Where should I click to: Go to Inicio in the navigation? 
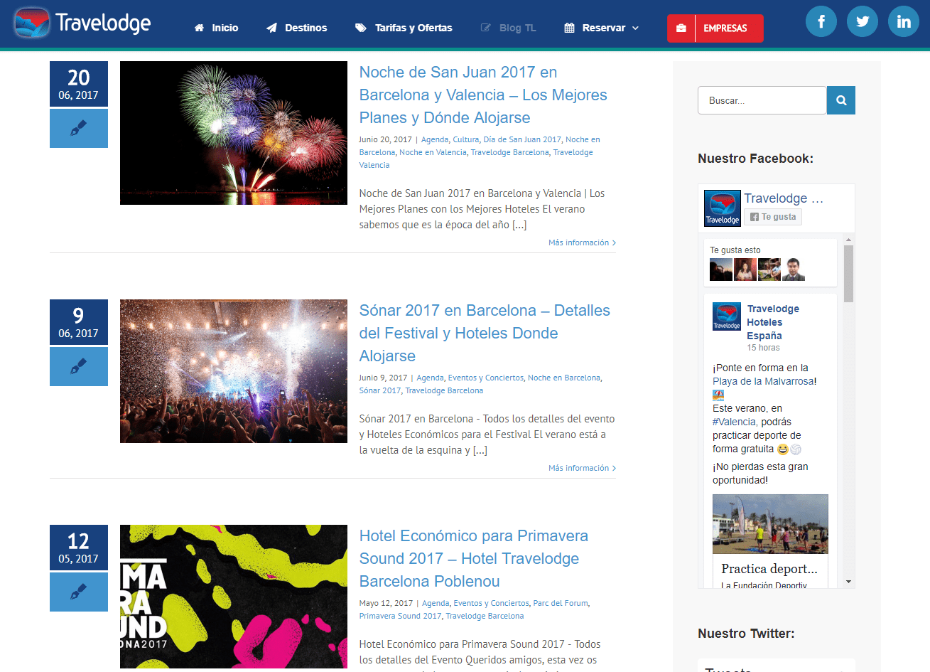(x=217, y=28)
